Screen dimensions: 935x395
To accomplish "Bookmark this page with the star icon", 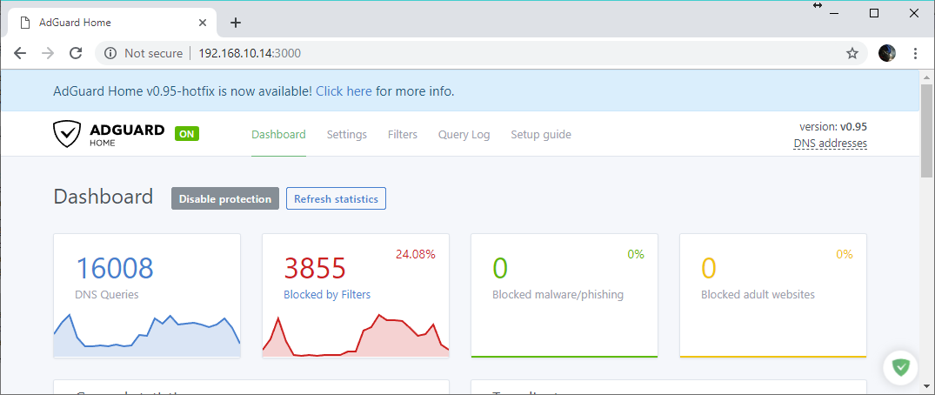I will [x=852, y=54].
